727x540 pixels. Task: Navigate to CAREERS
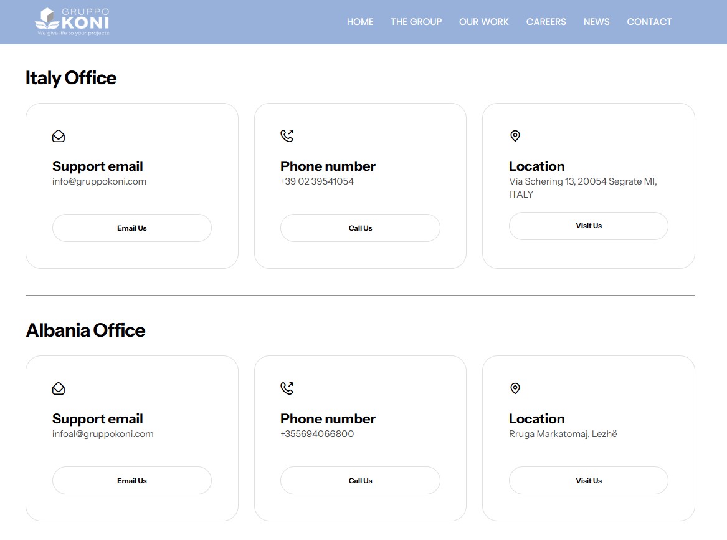[546, 22]
